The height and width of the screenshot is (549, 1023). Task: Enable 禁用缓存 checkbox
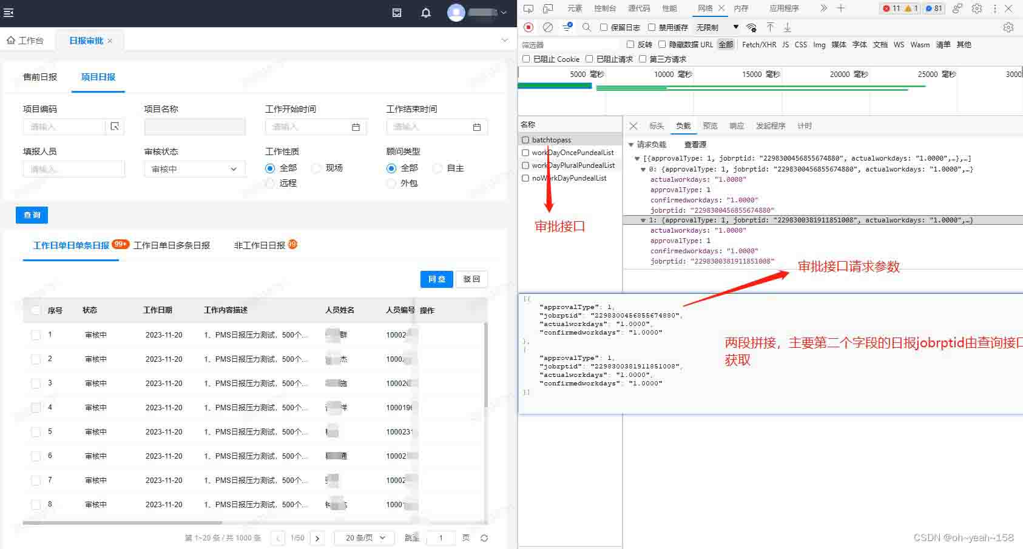(x=652, y=27)
